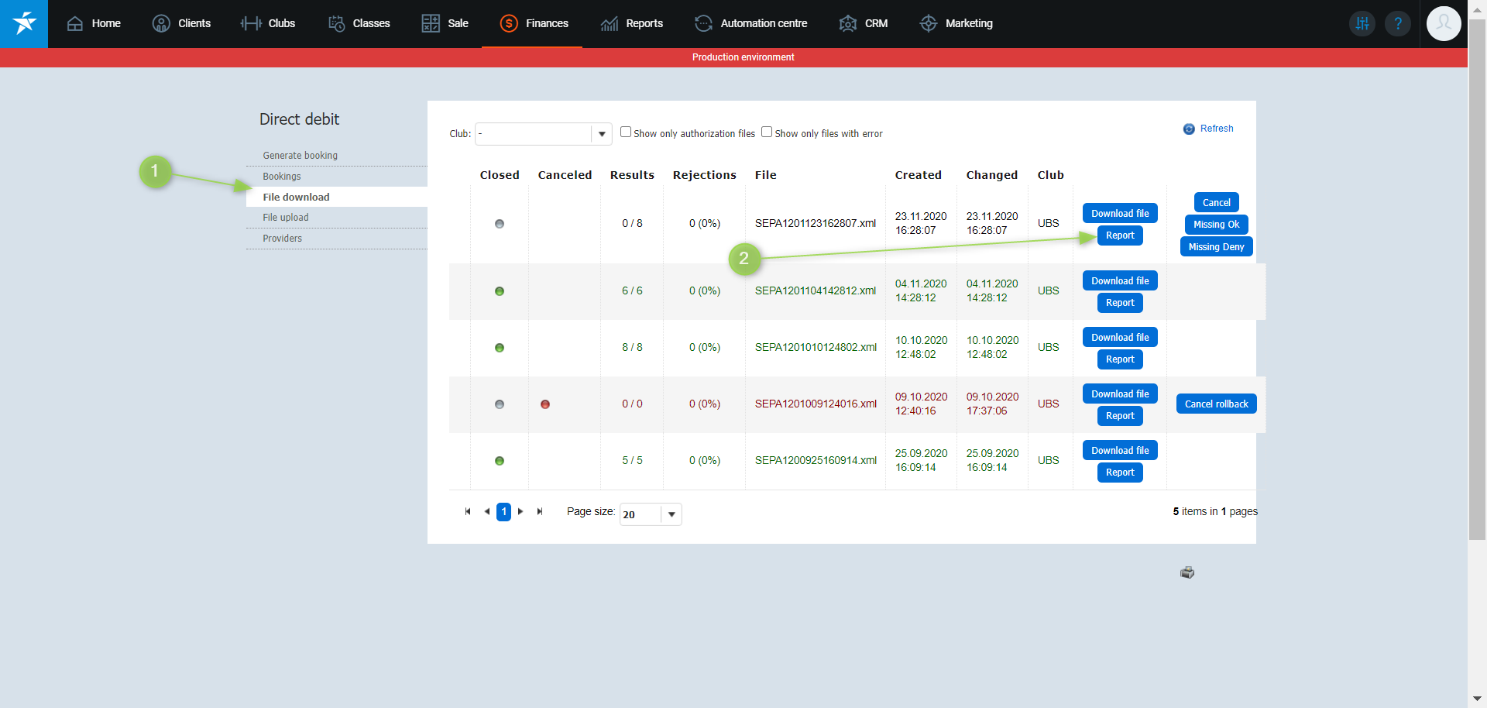Click the next page arrow in pager
1487x708 pixels.
[x=520, y=511]
